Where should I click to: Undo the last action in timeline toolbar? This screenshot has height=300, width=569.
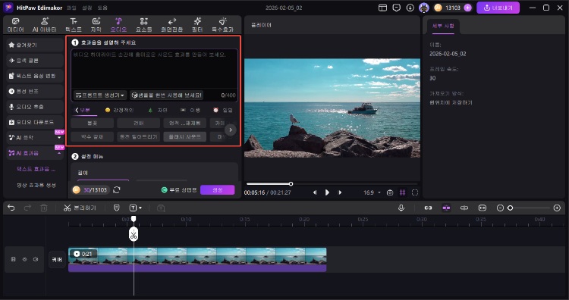pos(11,208)
